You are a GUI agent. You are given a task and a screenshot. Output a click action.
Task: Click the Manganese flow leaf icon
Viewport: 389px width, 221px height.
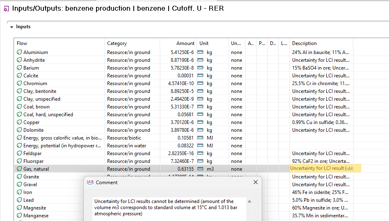coord(19,216)
